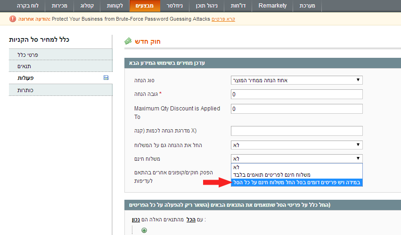Switch to the תנאים sidebar tab
The height and width of the screenshot is (235, 401).
(60, 66)
